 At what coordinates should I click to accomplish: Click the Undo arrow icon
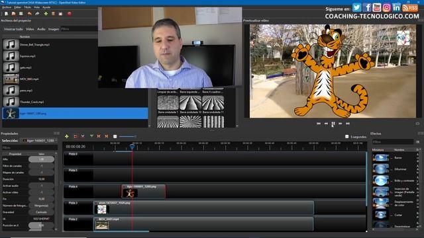(29, 14)
